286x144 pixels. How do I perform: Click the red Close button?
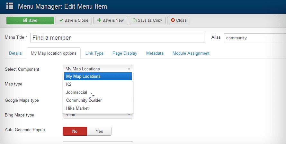point(179,20)
